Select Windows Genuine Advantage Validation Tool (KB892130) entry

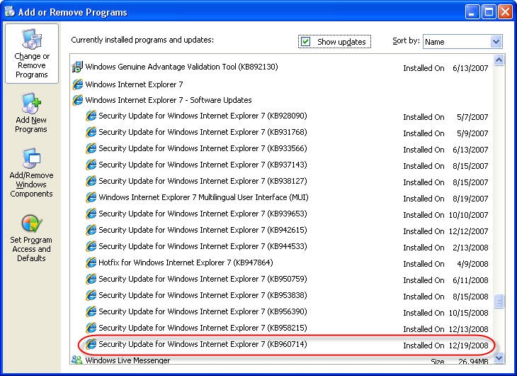coord(181,67)
